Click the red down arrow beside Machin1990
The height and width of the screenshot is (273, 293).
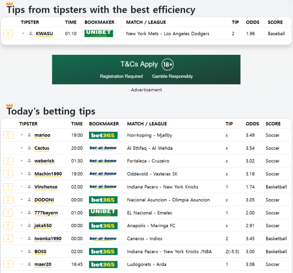(22, 174)
